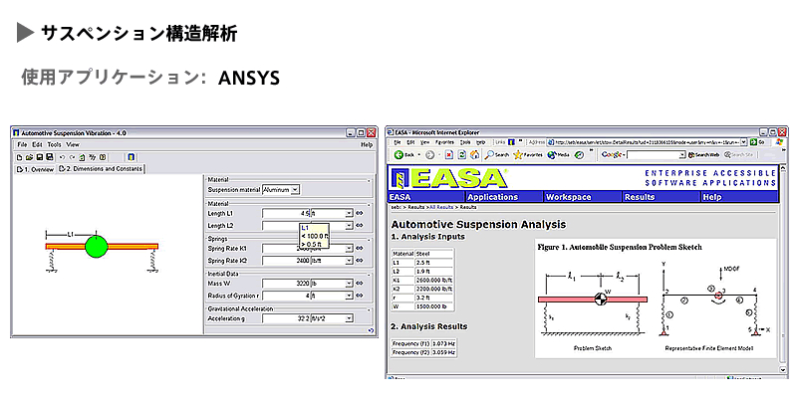Open View menu in Automotive Suspension Vibration

pos(73,144)
